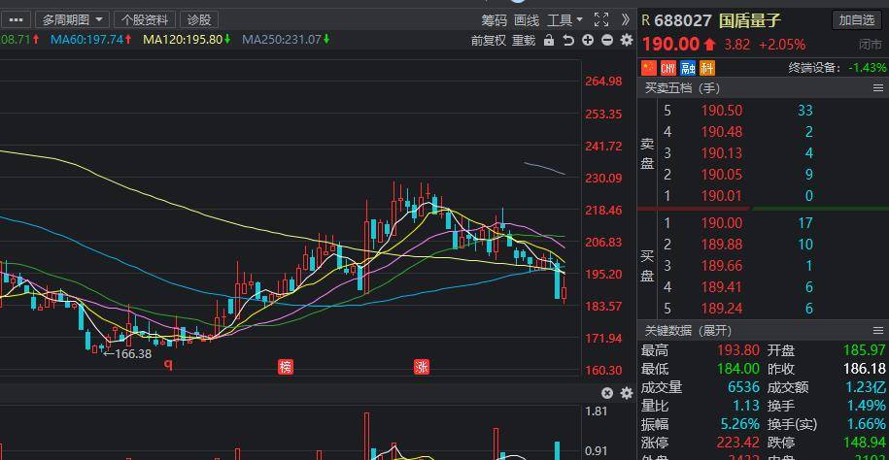Click buy level 2 price 189.88
The width and height of the screenshot is (889, 460).
pyautogui.click(x=721, y=245)
